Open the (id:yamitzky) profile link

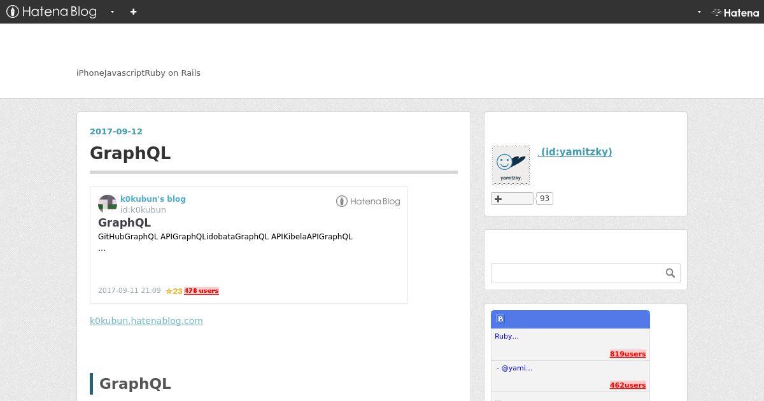click(575, 151)
